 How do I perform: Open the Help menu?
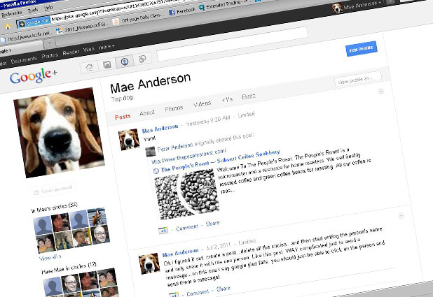point(48,8)
